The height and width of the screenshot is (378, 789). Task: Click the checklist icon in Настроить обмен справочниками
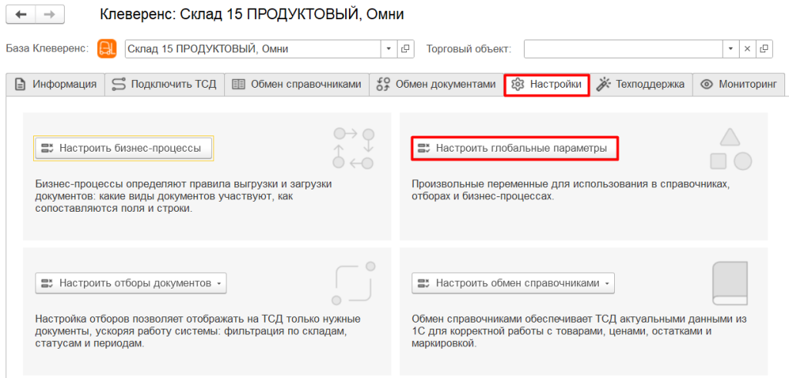[424, 283]
